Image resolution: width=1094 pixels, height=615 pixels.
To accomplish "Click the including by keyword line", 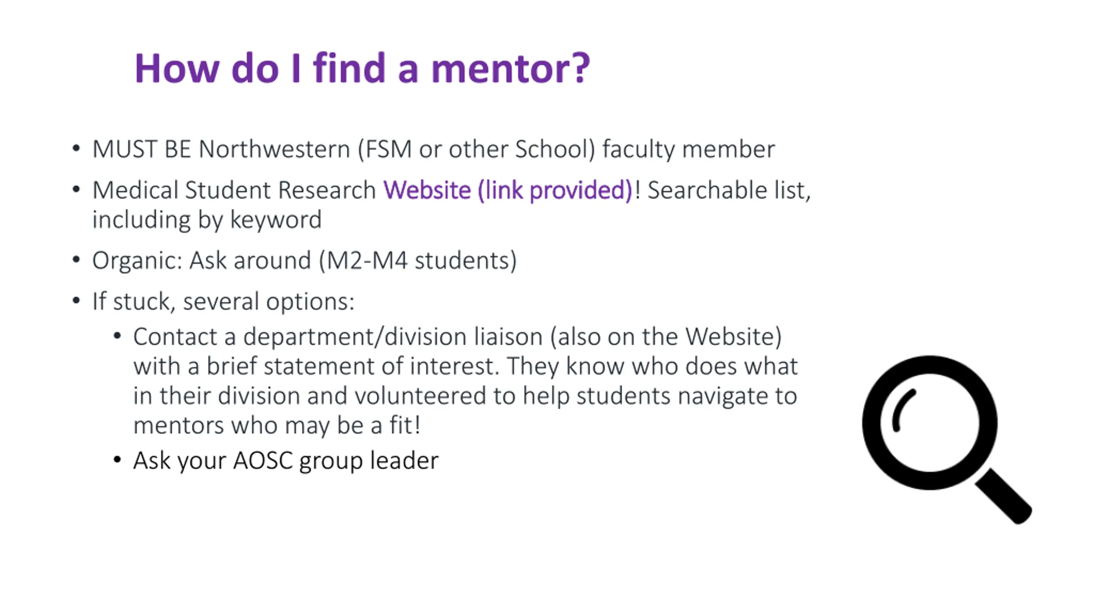I will click(x=207, y=220).
